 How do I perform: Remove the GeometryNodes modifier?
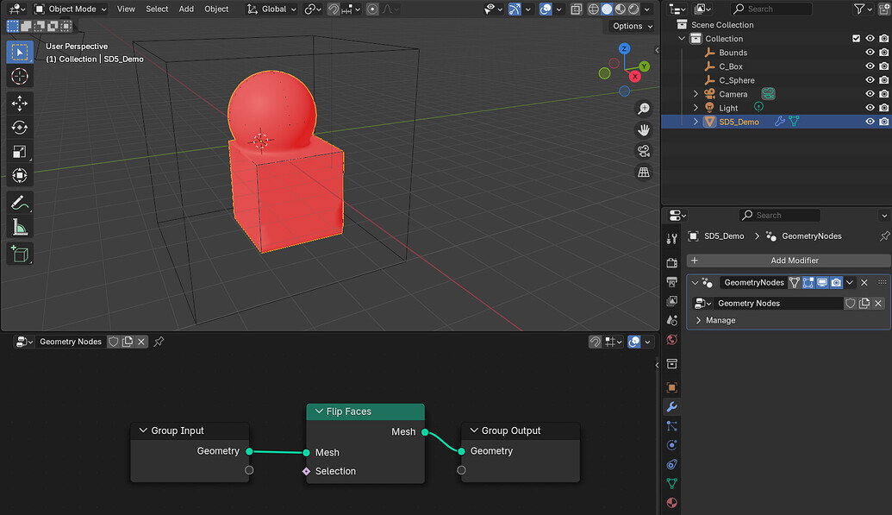[x=864, y=283]
